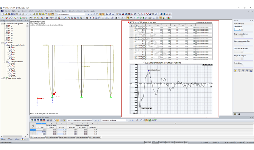Pin the Painel side panel
The height and width of the screenshot is (150, 254).
pyautogui.click(x=250, y=21)
